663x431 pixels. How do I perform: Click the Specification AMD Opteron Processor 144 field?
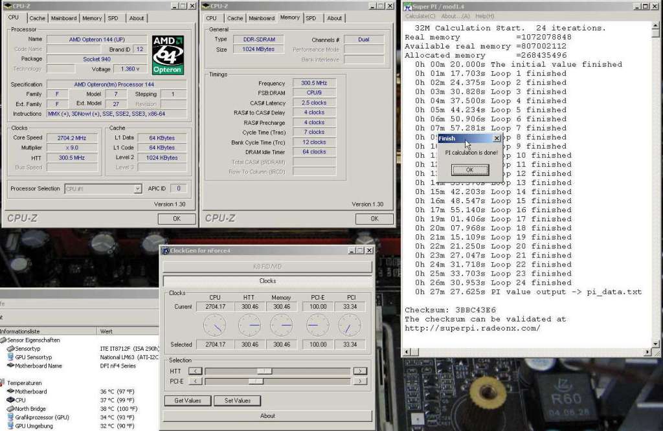coord(117,85)
